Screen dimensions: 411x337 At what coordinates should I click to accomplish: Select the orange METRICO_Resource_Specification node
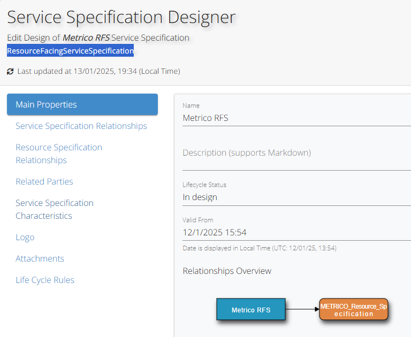point(353,310)
